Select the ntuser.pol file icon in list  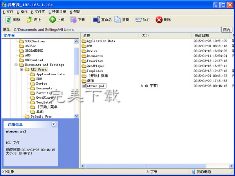pyautogui.click(x=84, y=86)
